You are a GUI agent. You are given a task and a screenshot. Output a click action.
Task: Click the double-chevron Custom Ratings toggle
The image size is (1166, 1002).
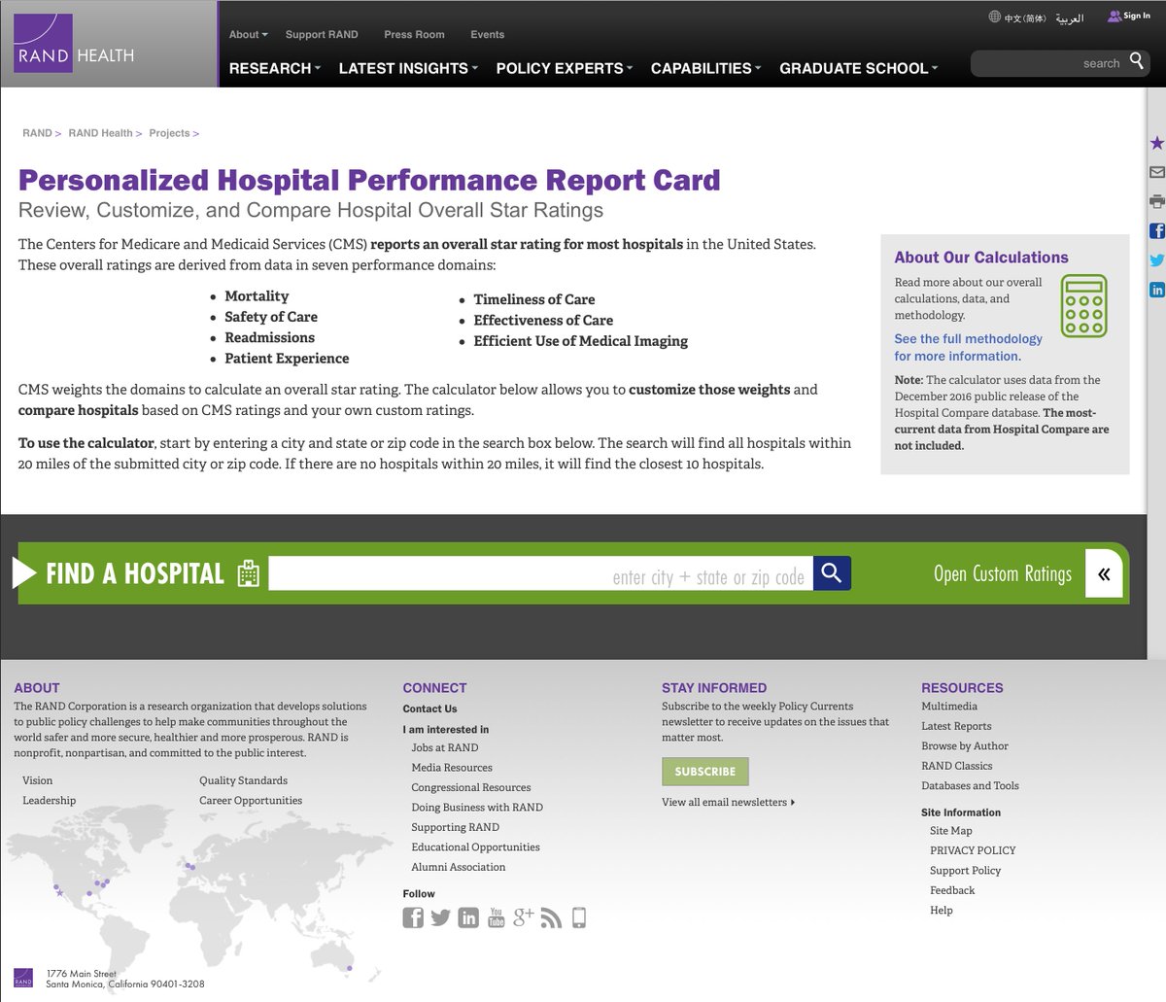coord(1104,574)
